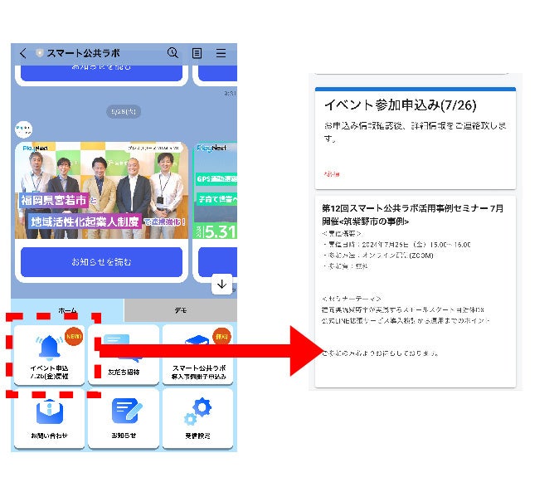Open the 受信設定 gear tile
The image size is (559, 482).
pos(198,419)
